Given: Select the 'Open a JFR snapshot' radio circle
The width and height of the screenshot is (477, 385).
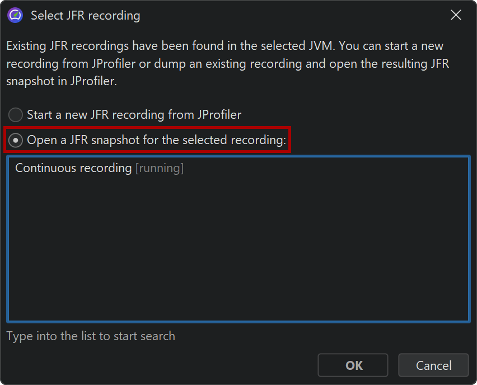Looking at the screenshot, I should click(16, 140).
